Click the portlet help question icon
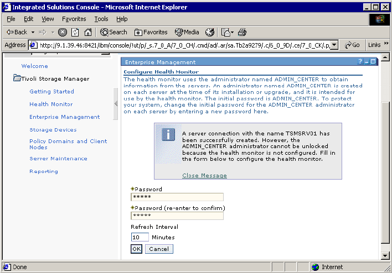This screenshot has height=273, width=392. [360, 62]
